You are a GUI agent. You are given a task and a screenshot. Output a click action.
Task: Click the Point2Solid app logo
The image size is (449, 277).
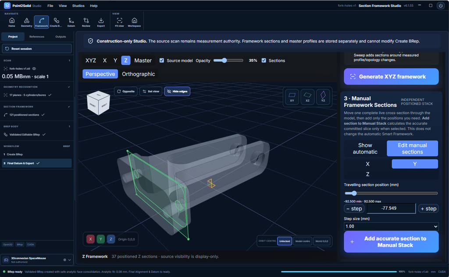7,5
